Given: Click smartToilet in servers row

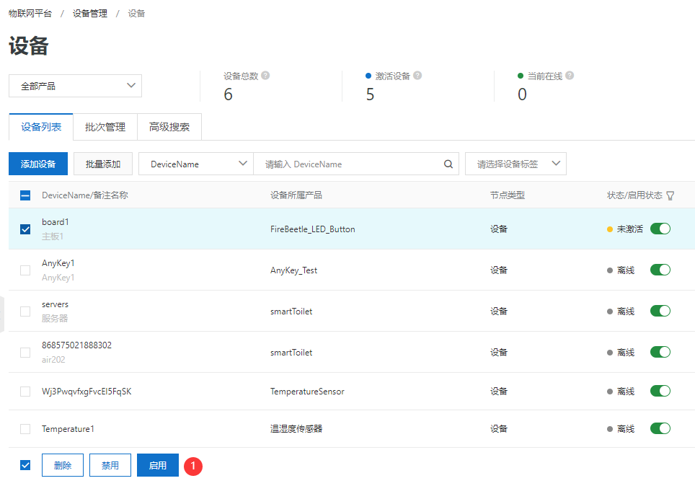Looking at the screenshot, I should [x=291, y=312].
